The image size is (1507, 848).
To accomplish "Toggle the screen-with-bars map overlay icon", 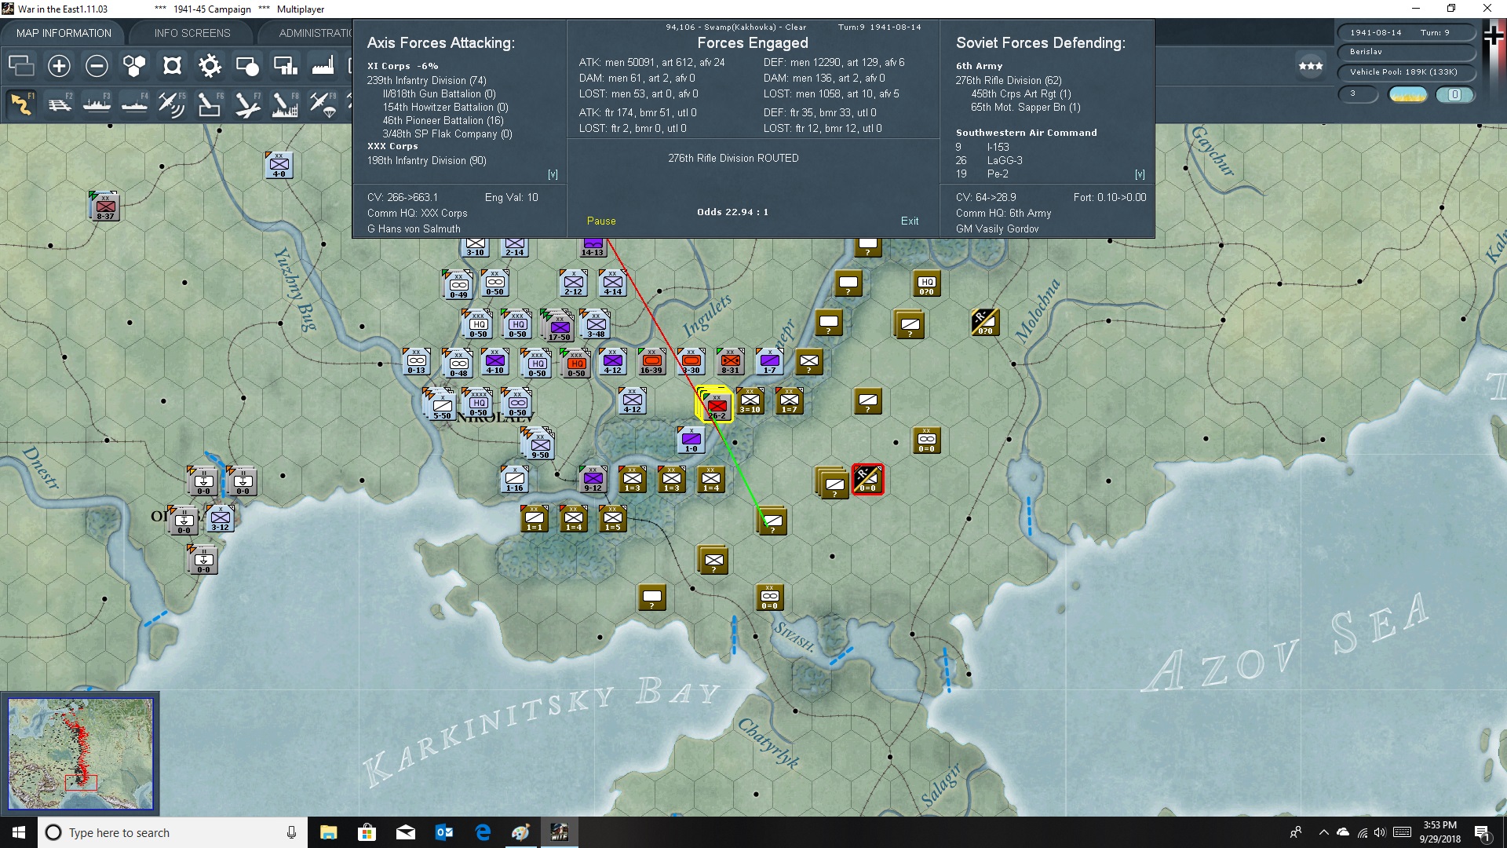I will click(285, 66).
